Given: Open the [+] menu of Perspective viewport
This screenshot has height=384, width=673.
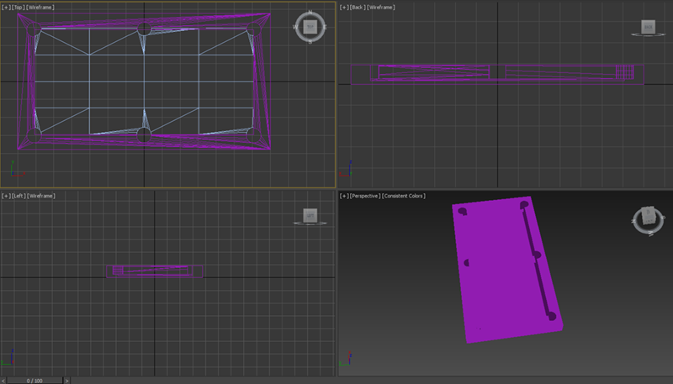Looking at the screenshot, I should point(344,196).
